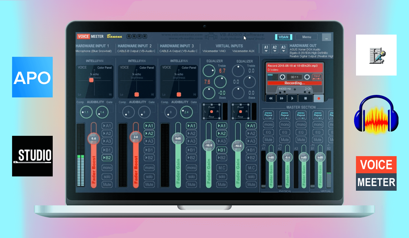Toggle mono on Hardware Input 3
The width and height of the screenshot is (409, 238).
click(191, 168)
